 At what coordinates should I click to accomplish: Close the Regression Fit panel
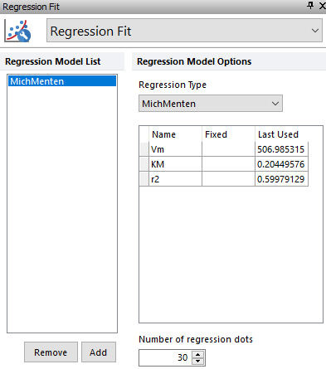(x=323, y=6)
